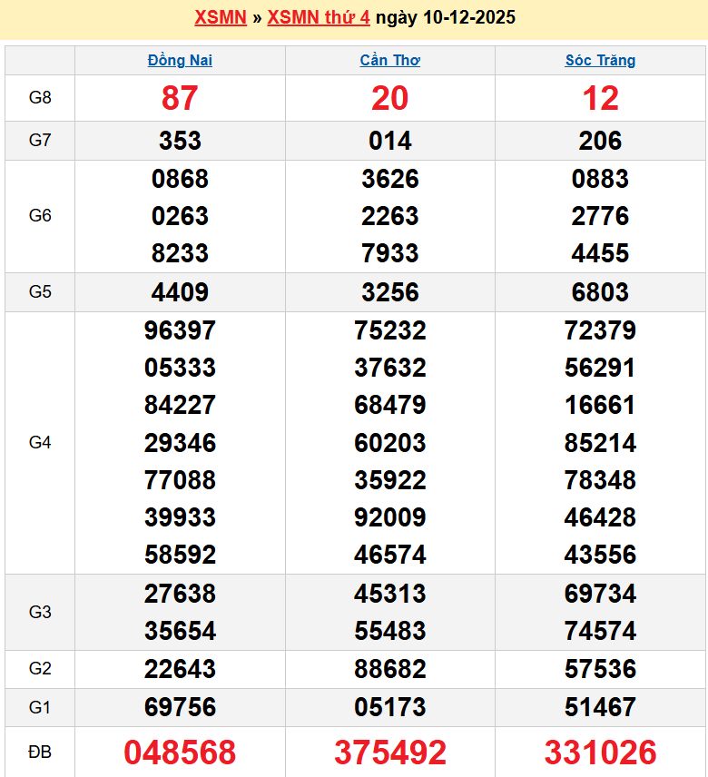Select Sóc Trăng special prize 331026
Viewport: 708px width, 777px height.
pyautogui.click(x=600, y=752)
